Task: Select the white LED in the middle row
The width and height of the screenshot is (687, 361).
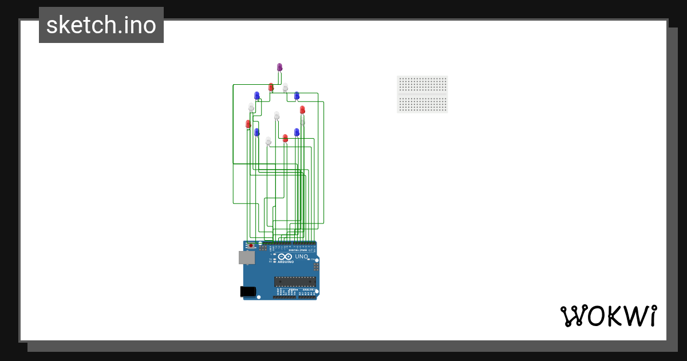Action: pyautogui.click(x=277, y=116)
